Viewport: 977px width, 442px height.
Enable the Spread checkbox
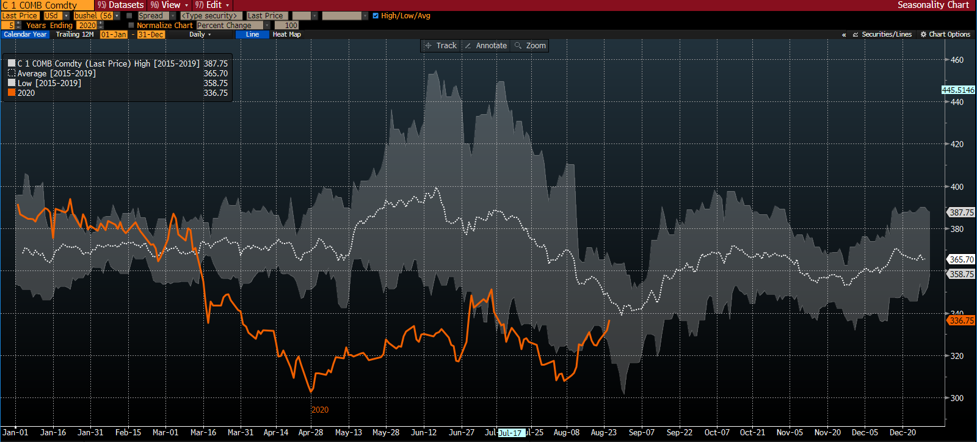(129, 16)
